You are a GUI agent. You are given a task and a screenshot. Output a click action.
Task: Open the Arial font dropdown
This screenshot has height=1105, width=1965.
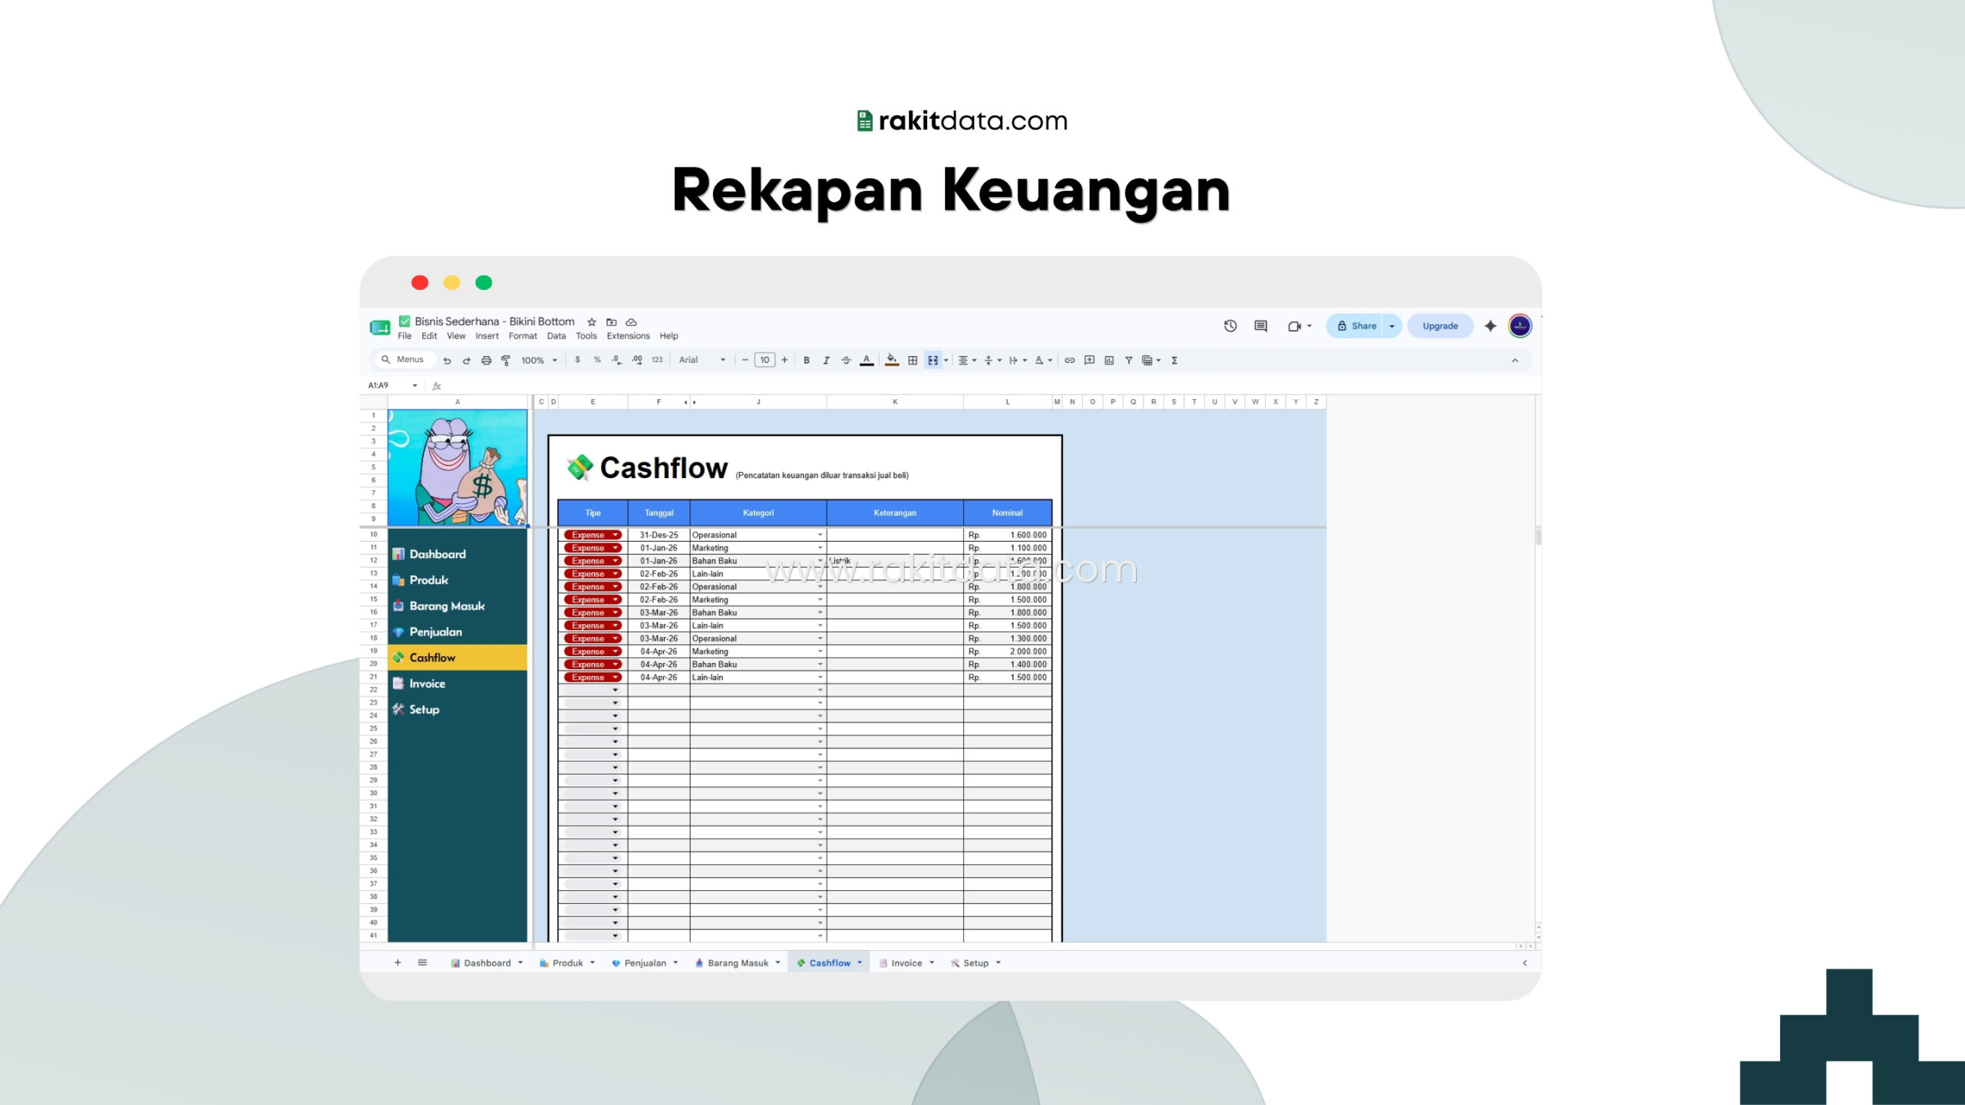(x=702, y=360)
